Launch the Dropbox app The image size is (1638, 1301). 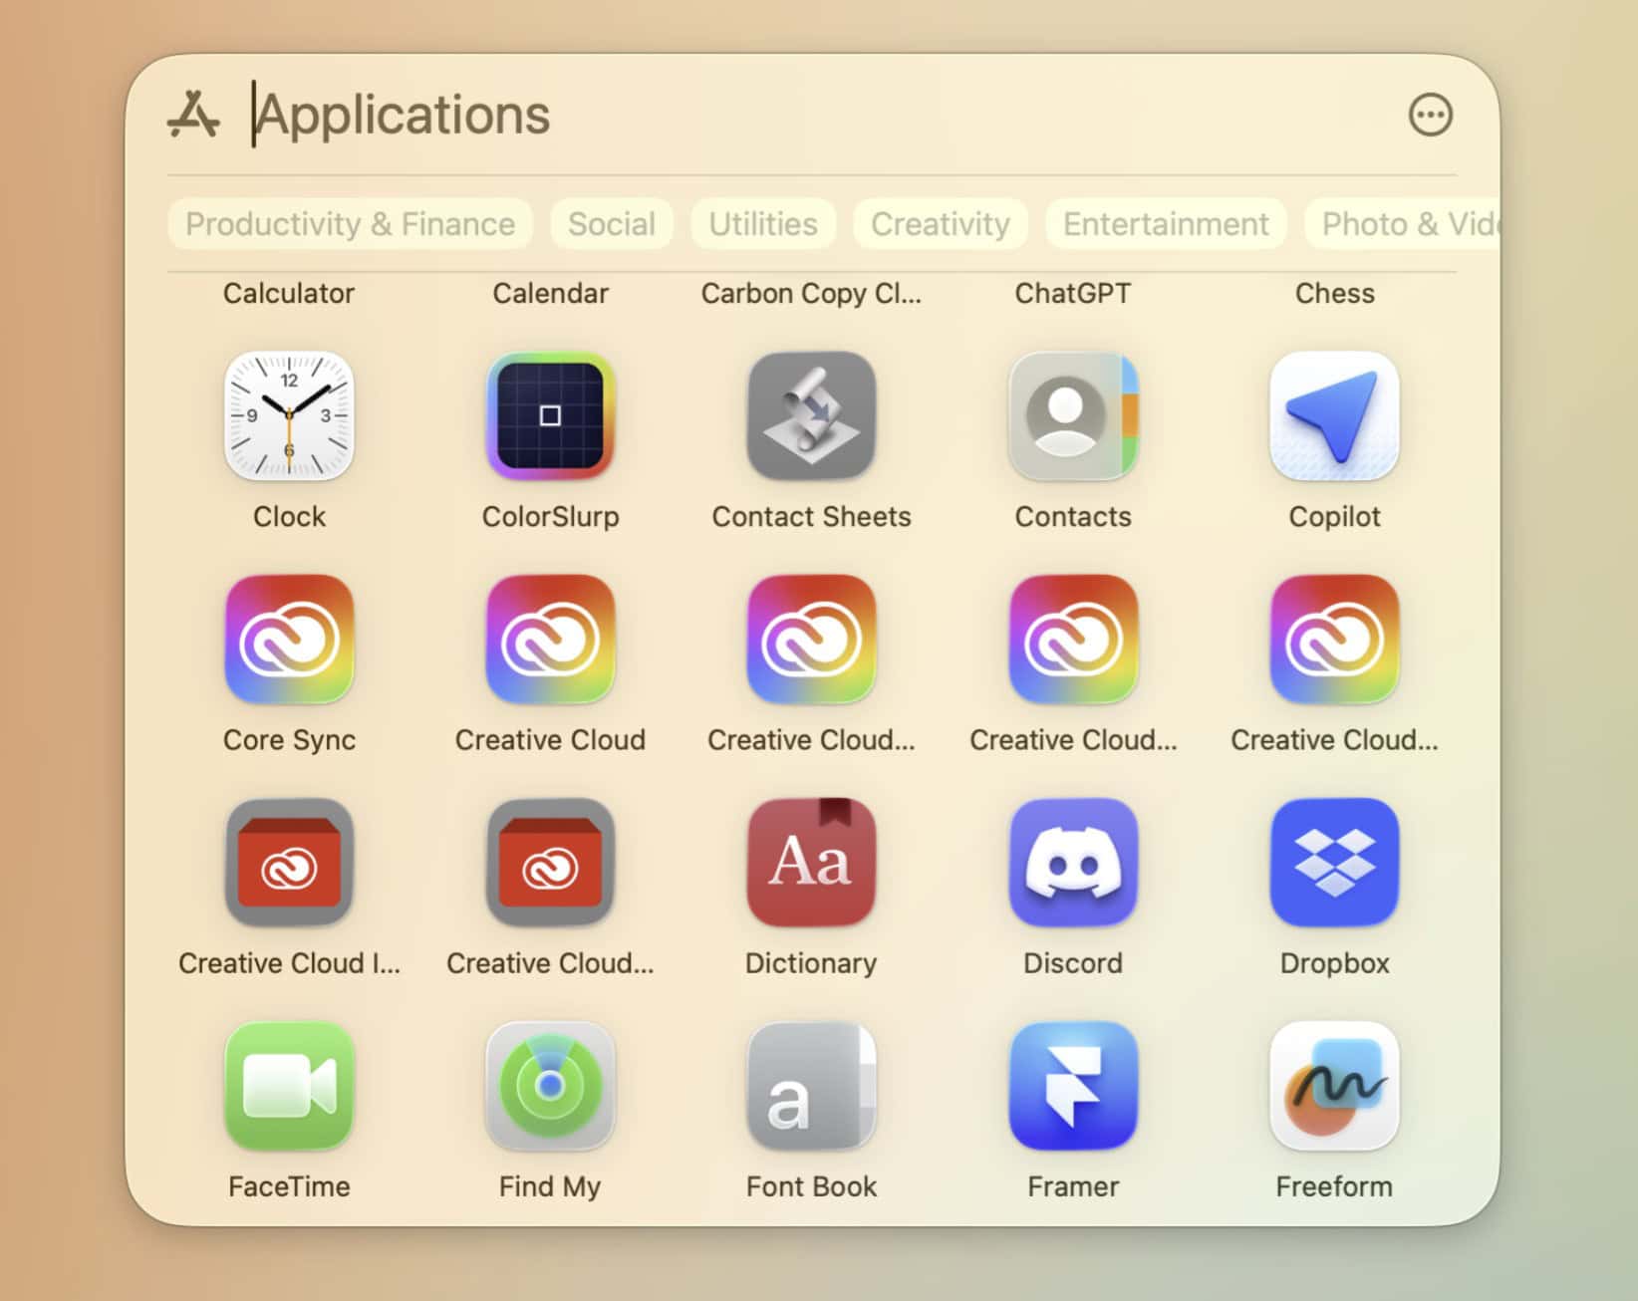pos(1334,863)
